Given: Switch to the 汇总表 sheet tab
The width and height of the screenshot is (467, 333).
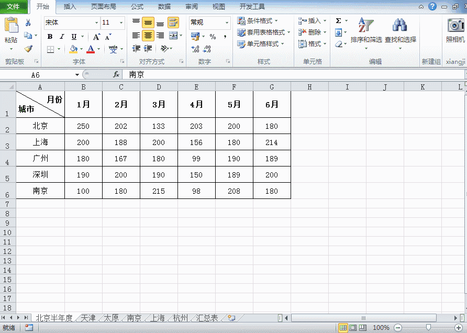Looking at the screenshot, I should [x=207, y=318].
